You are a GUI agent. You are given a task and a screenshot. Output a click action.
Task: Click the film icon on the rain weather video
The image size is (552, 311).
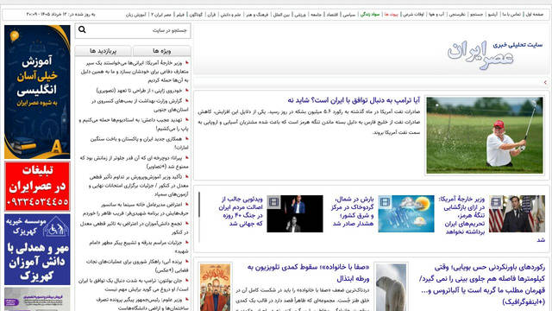click(x=385, y=202)
